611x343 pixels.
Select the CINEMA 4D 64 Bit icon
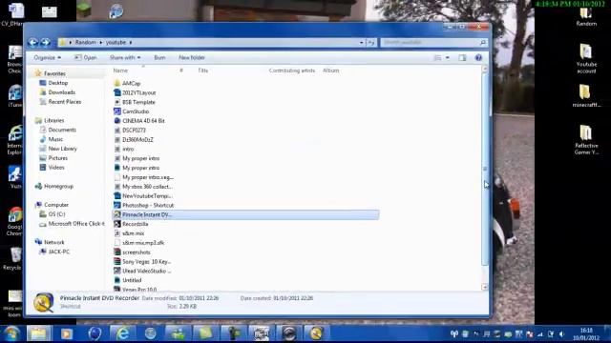click(x=116, y=121)
